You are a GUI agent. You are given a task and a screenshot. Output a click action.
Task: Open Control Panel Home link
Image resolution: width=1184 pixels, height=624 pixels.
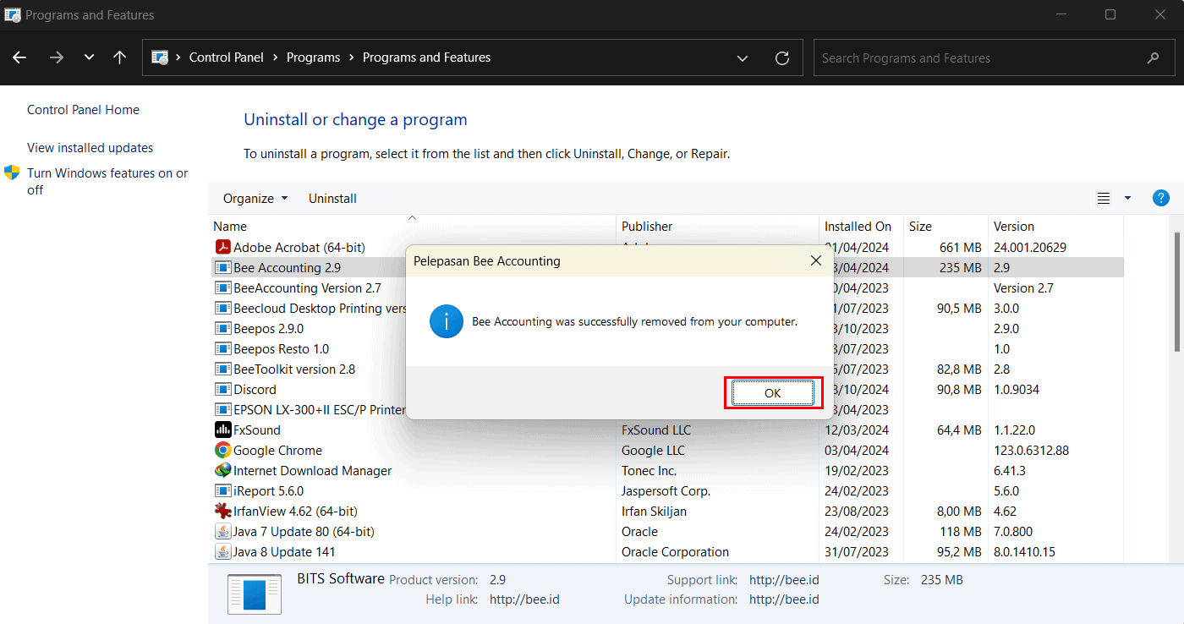83,110
